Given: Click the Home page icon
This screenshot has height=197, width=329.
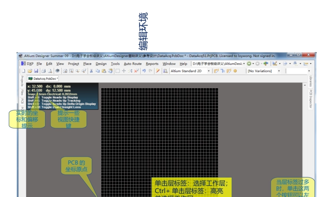Looking at the screenshot, I should pos(266,63).
